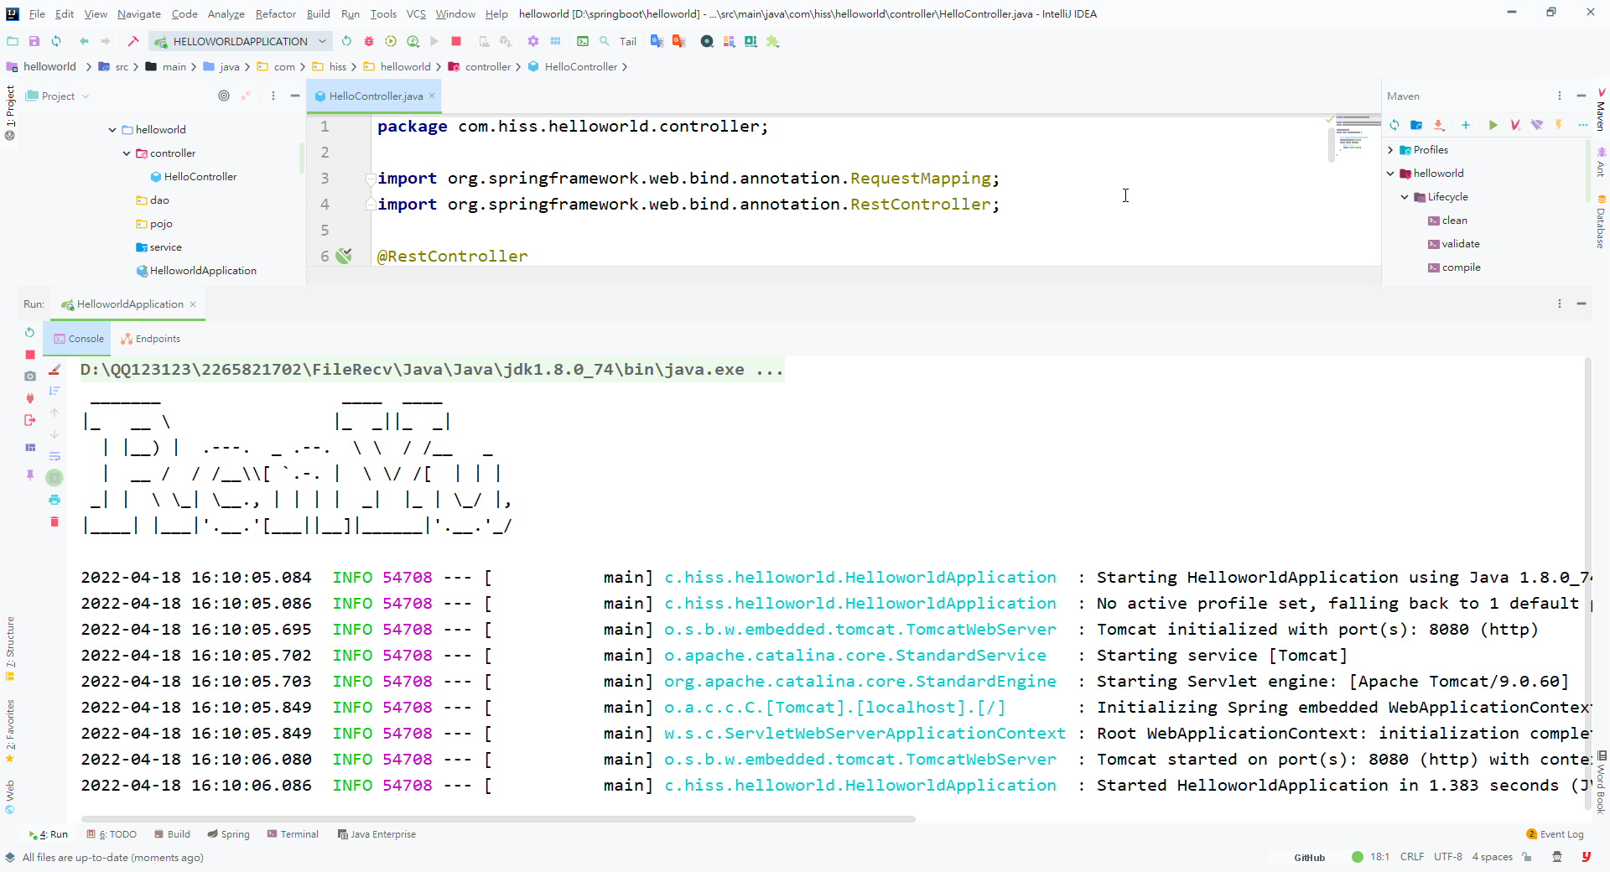
Task: Toggle Scroll to End in console
Action: [x=55, y=478]
